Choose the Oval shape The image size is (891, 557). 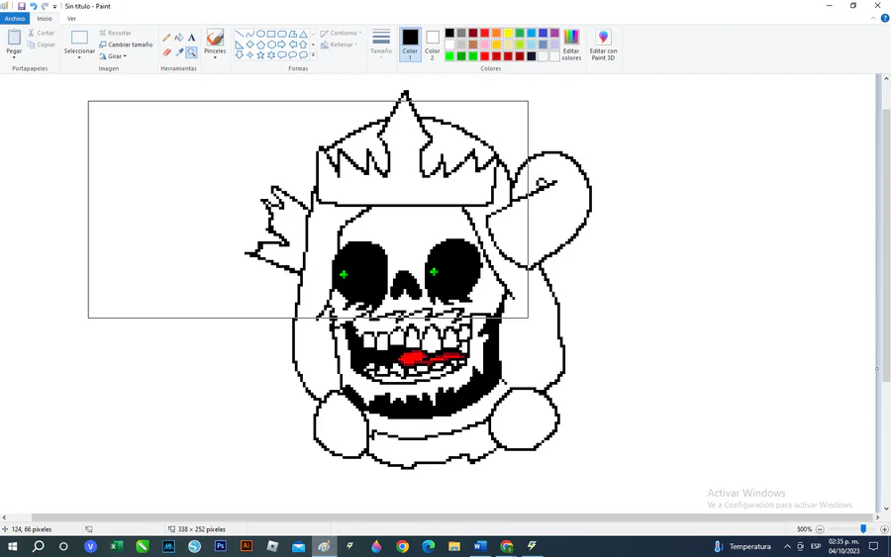coord(260,34)
